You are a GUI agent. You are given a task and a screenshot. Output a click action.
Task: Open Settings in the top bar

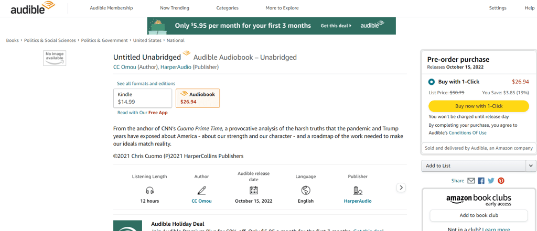pos(498,8)
